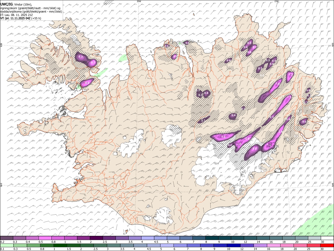
Task: Select the royal blue 9 swatch in lower scale
Action: pyautogui.click(x=220, y=245)
